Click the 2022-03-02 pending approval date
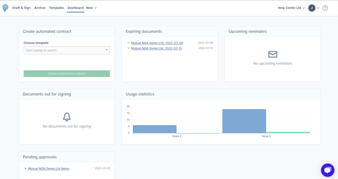This screenshot has height=179, width=338. (x=102, y=168)
